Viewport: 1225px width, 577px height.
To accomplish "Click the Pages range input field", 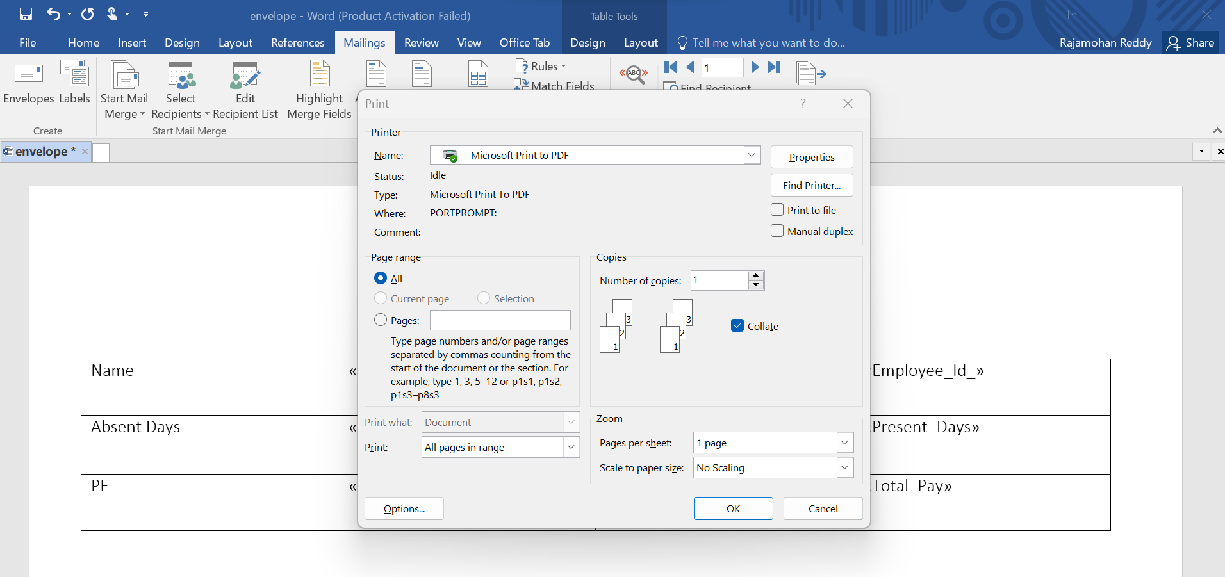I will coord(500,320).
